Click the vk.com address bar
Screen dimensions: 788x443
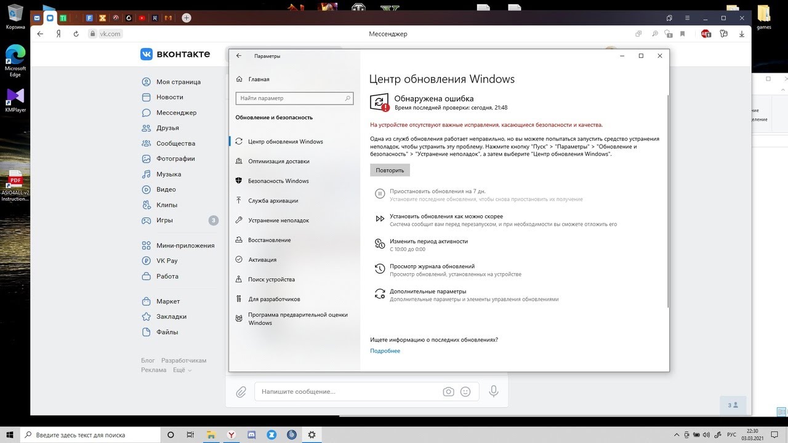click(111, 34)
